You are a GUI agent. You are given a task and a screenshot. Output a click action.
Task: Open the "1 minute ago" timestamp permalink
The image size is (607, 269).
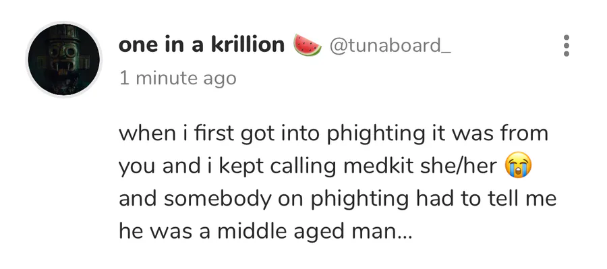[x=177, y=78]
